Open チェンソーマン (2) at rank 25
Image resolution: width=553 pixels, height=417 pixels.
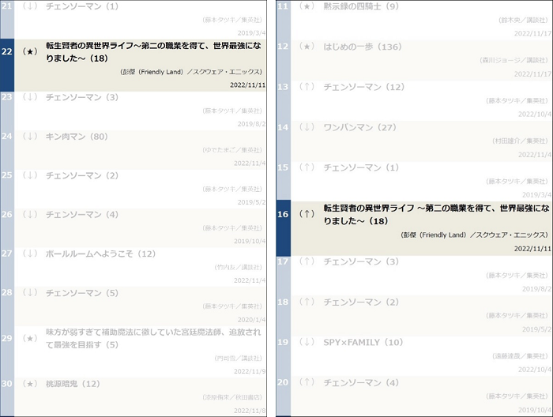point(82,175)
